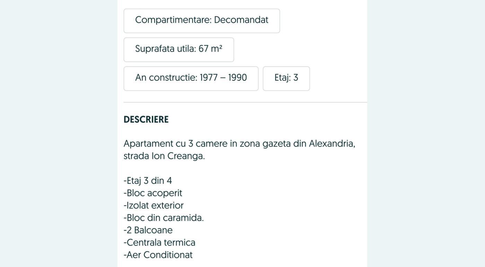This screenshot has height=267, width=485.
Task: Click the An constructie: 1977 – 1990 tag
Action: coord(191,78)
